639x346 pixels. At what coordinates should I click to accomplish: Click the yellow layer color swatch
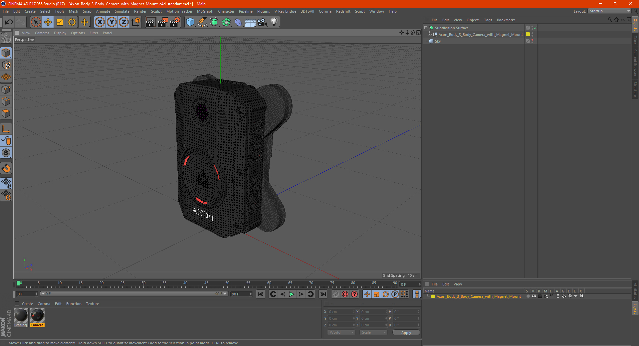click(528, 34)
